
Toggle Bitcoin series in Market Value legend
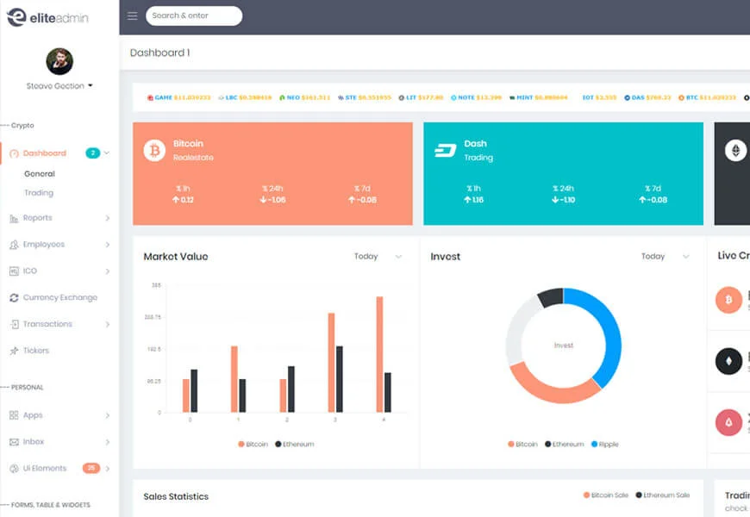pyautogui.click(x=253, y=445)
